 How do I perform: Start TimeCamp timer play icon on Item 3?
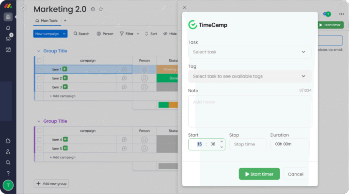point(65,87)
